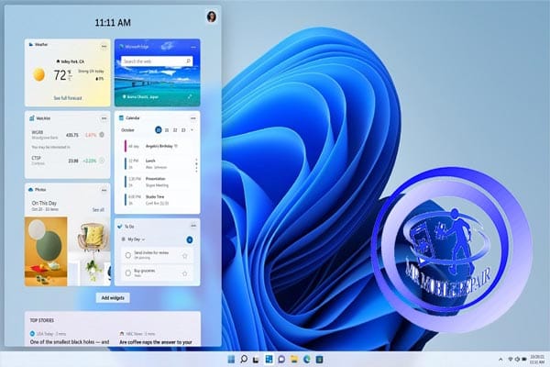Image resolution: width=550 pixels, height=367 pixels.
Task: Select day 22 in Calendar widget
Action: point(175,130)
